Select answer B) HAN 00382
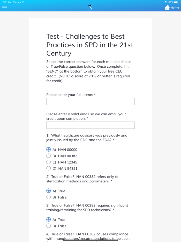 (49, 156)
